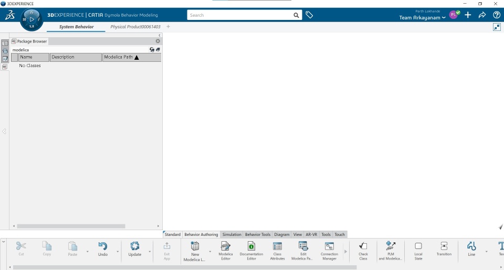Image resolution: width=504 pixels, height=270 pixels.
Task: Create a New Modelica Library
Action: pos(195,251)
